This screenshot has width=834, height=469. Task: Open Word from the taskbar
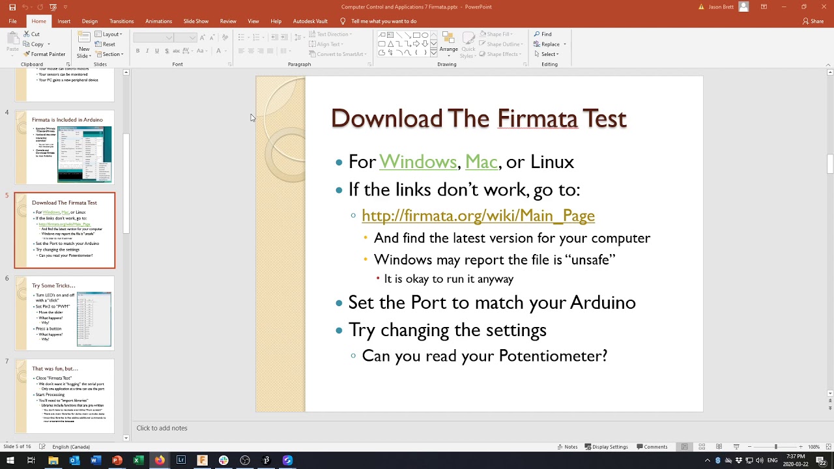[96, 461]
